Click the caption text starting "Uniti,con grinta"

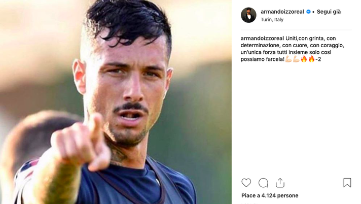(x=293, y=49)
